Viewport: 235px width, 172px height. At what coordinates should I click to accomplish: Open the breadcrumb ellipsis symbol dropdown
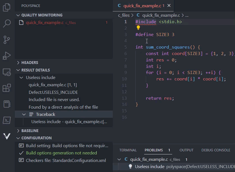[x=187, y=15]
